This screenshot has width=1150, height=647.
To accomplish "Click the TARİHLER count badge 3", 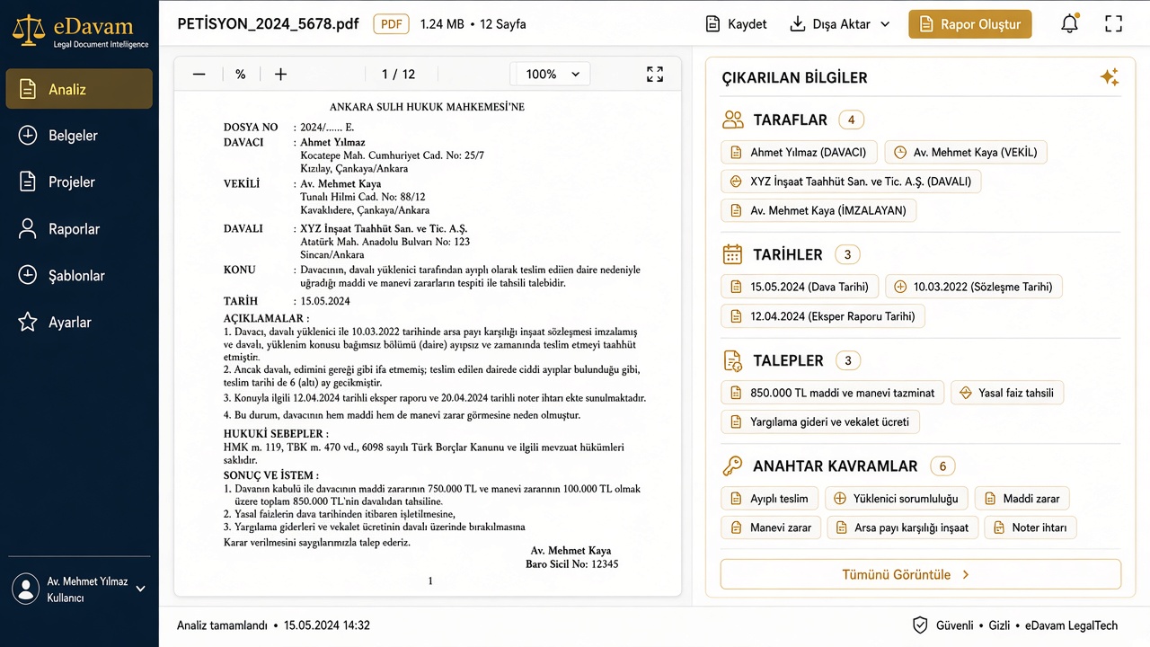I will [x=847, y=254].
